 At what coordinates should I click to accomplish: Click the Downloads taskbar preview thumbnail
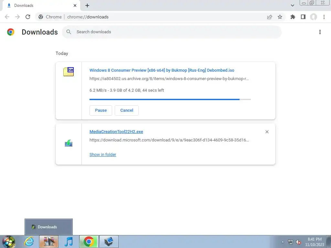(x=48, y=227)
